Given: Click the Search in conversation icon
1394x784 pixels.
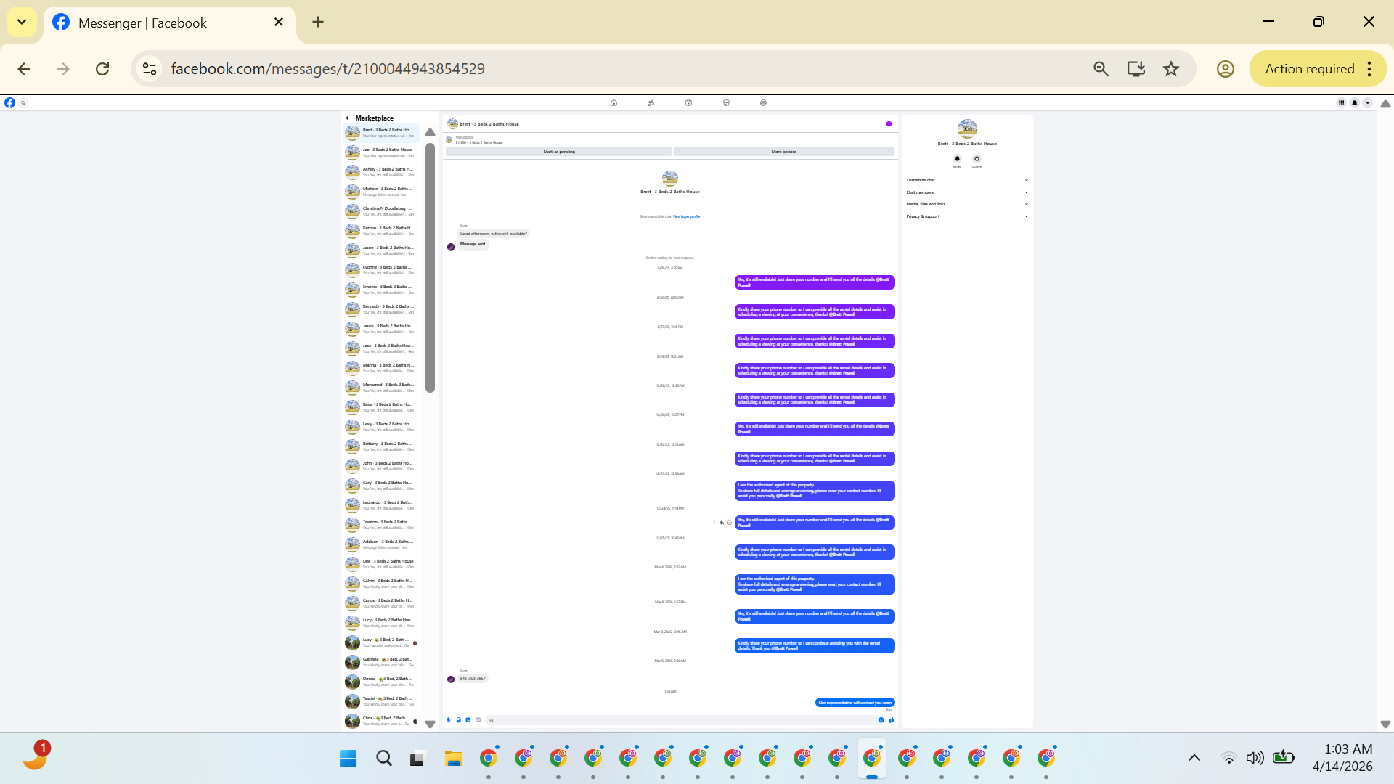Looking at the screenshot, I should (x=977, y=159).
